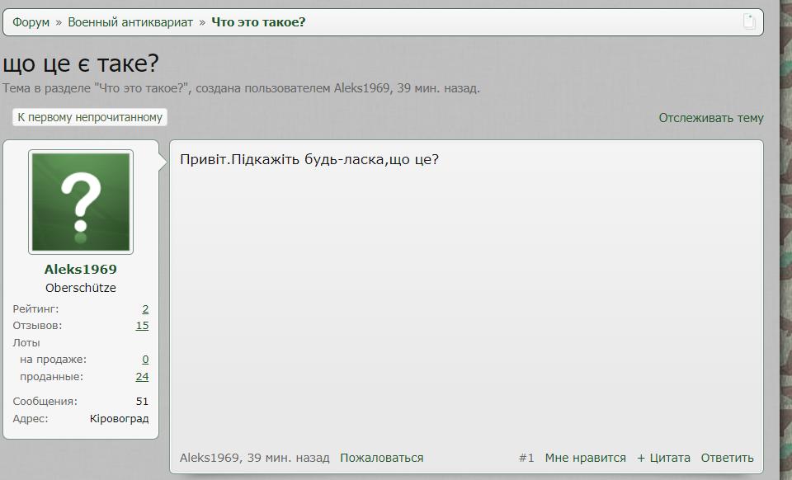Click the Адрес: label
792x480 pixels.
coord(31,418)
